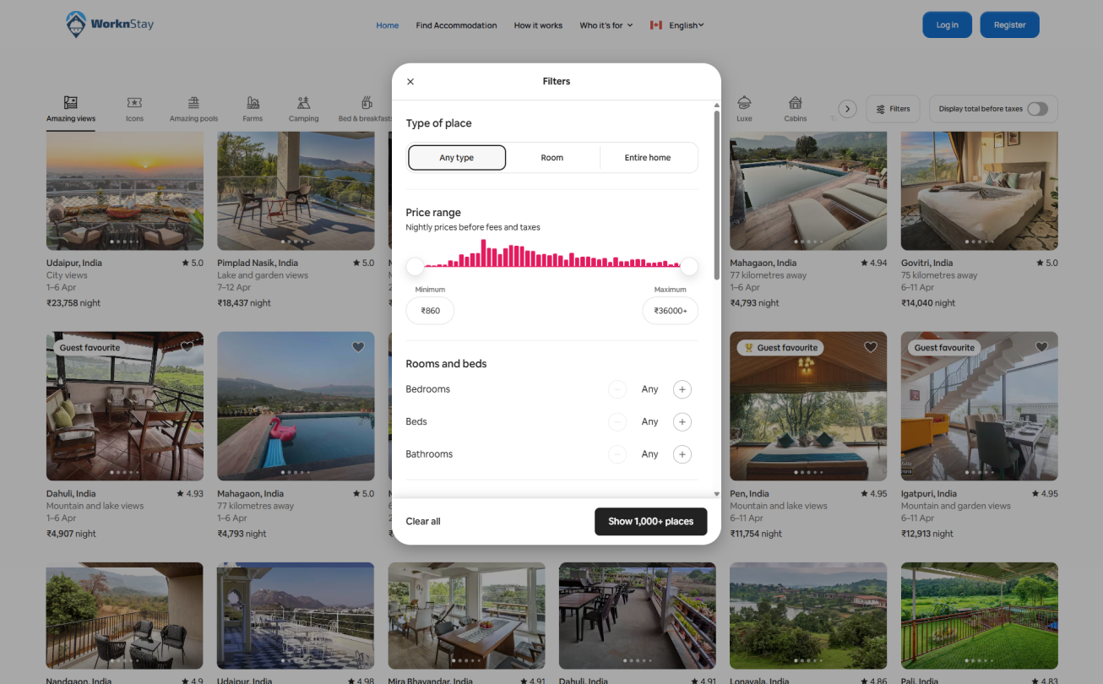Open the Find Accommodation nav item
This screenshot has width=1103, height=684.
tap(456, 25)
